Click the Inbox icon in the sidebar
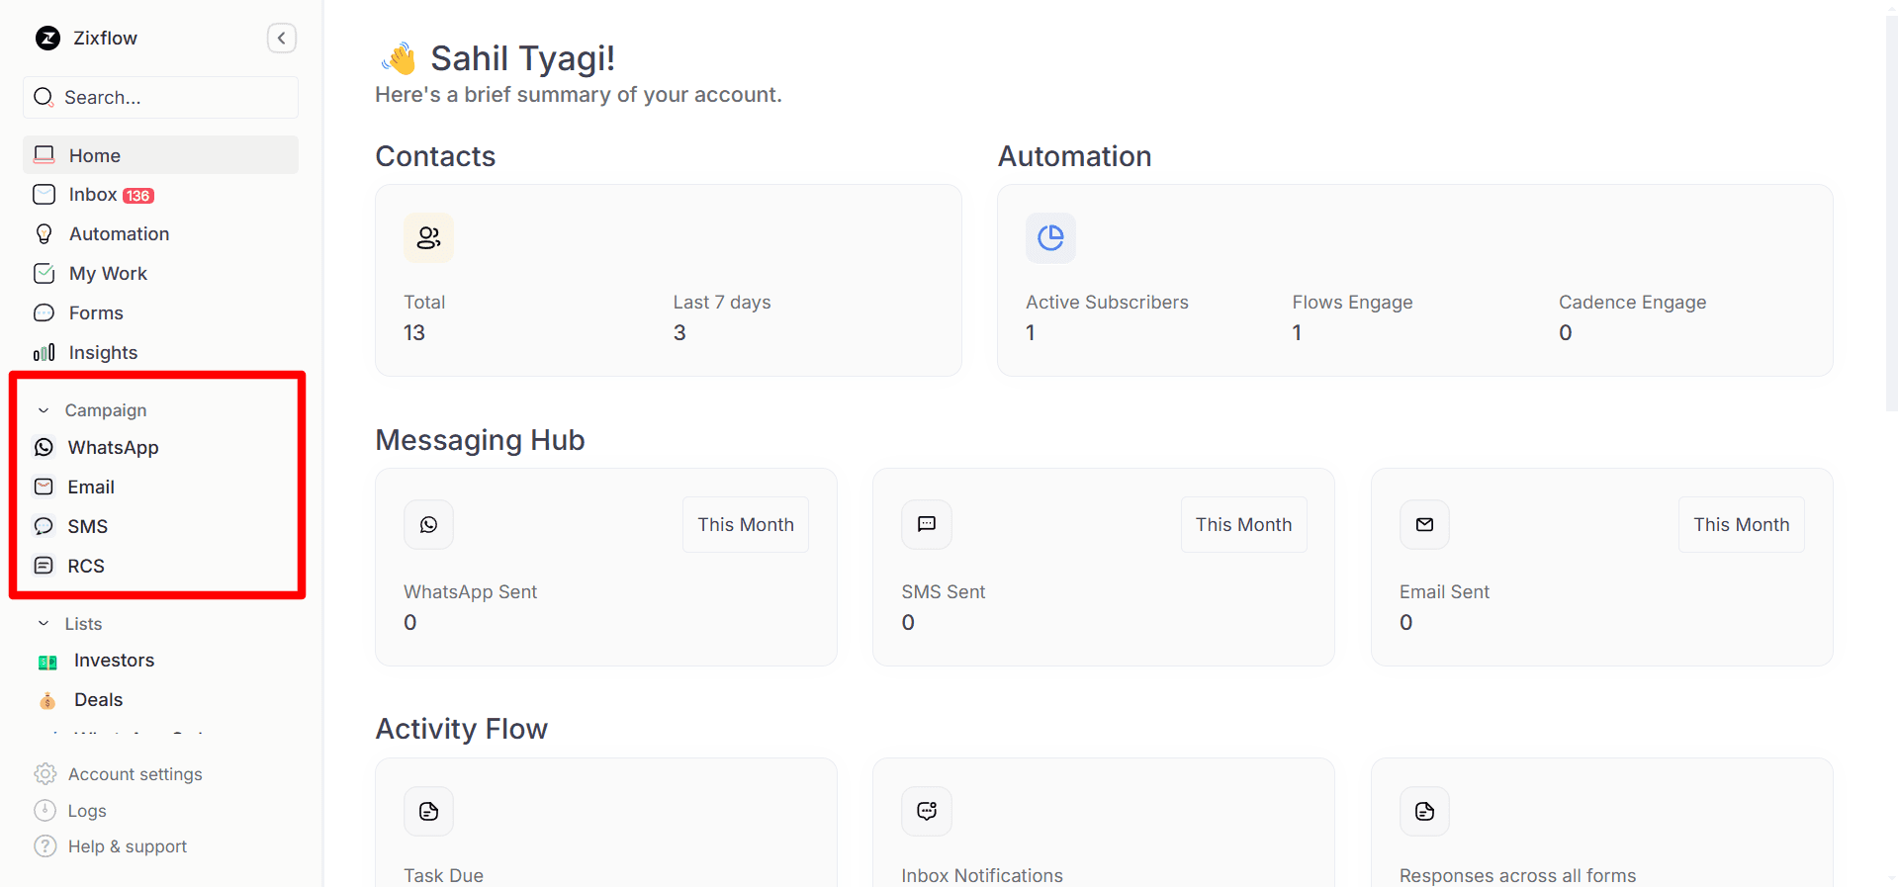1900x887 pixels. click(45, 195)
